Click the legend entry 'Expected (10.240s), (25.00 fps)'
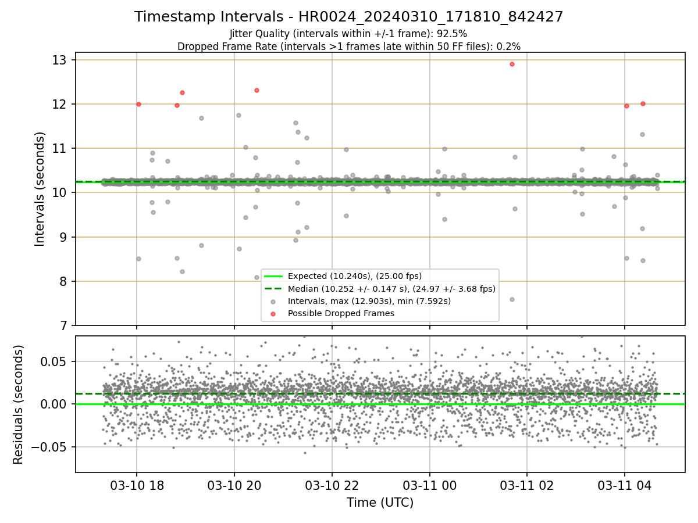Viewport: 698px width, 523px height. tap(355, 276)
